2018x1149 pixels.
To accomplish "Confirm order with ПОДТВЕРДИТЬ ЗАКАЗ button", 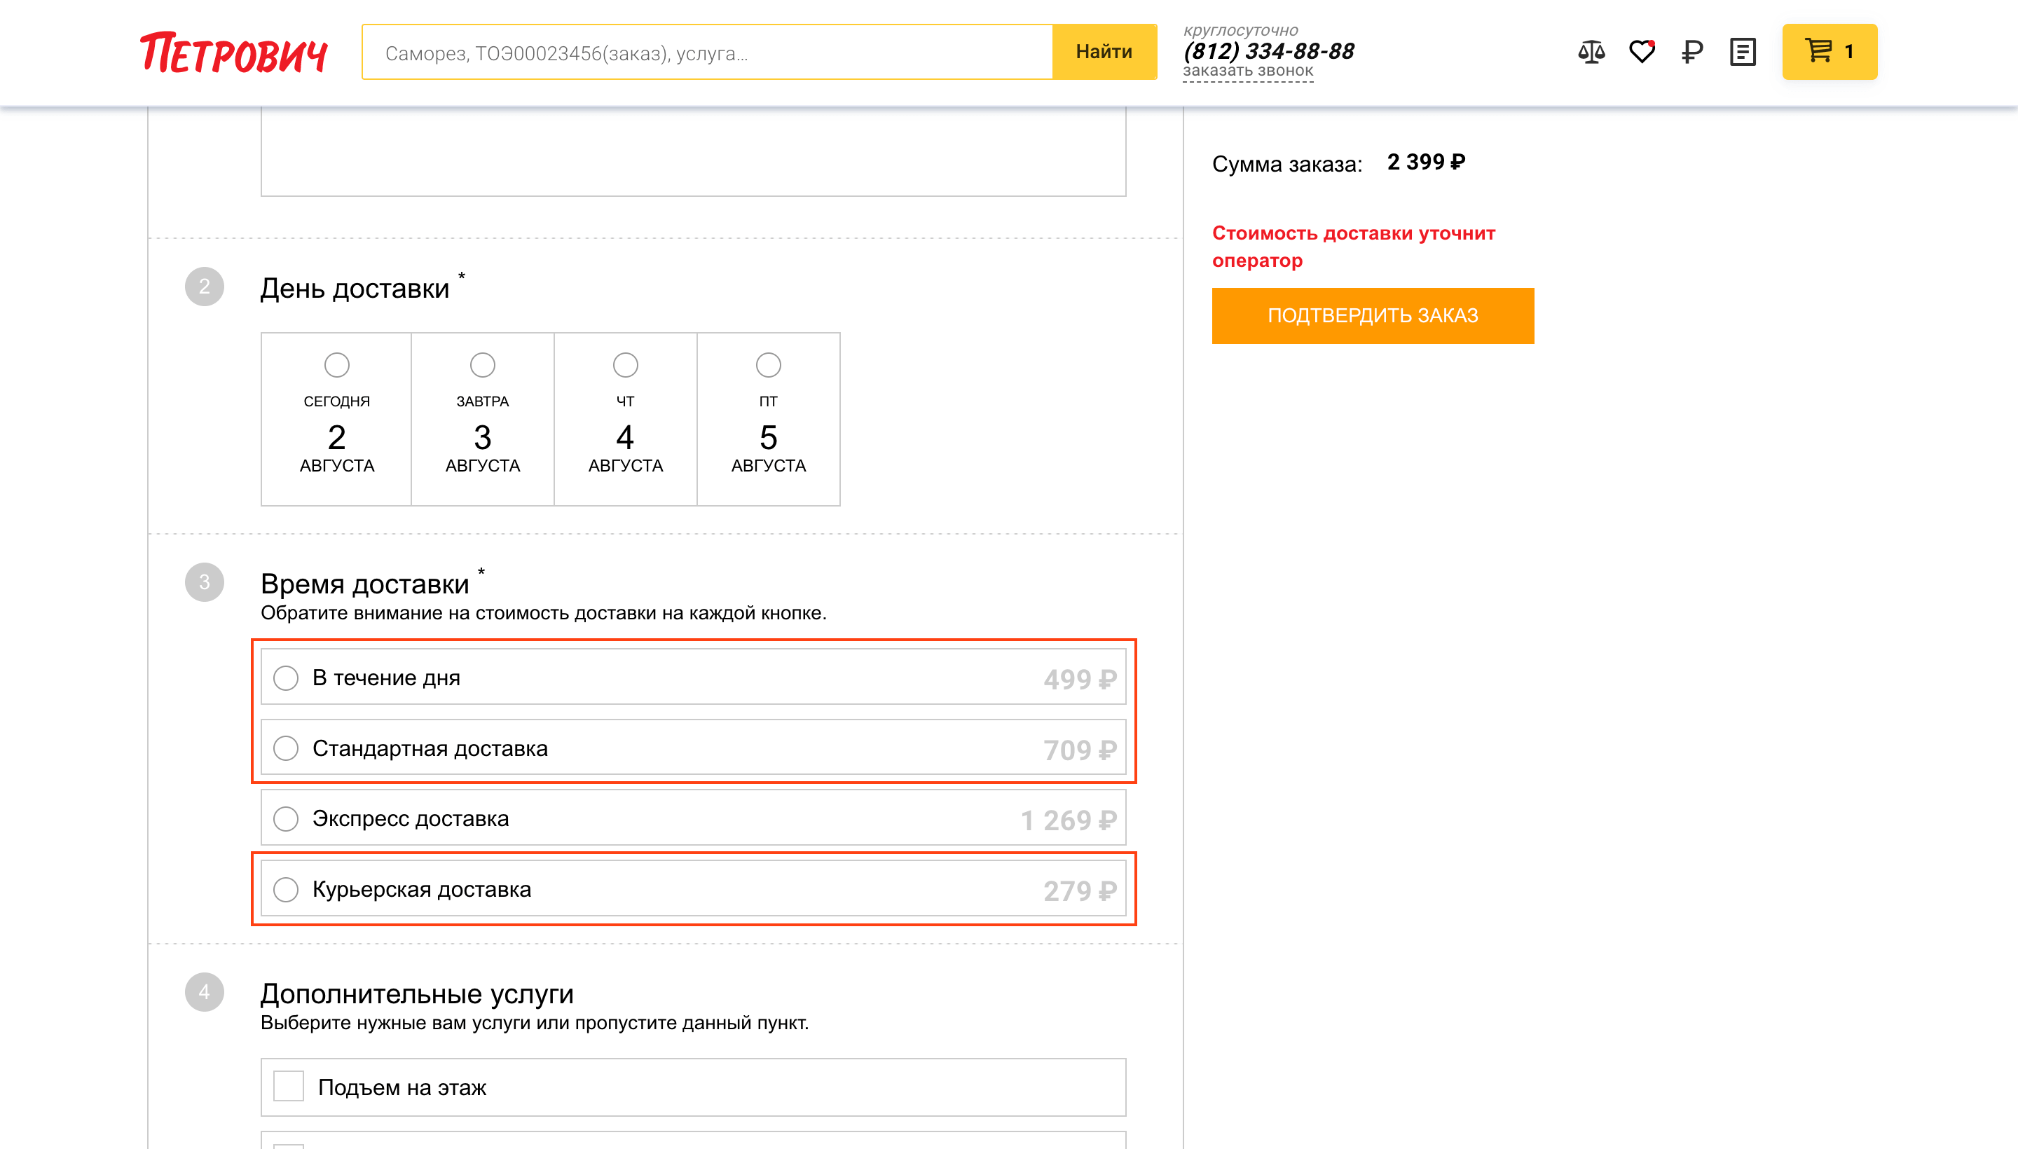I will tap(1373, 316).
